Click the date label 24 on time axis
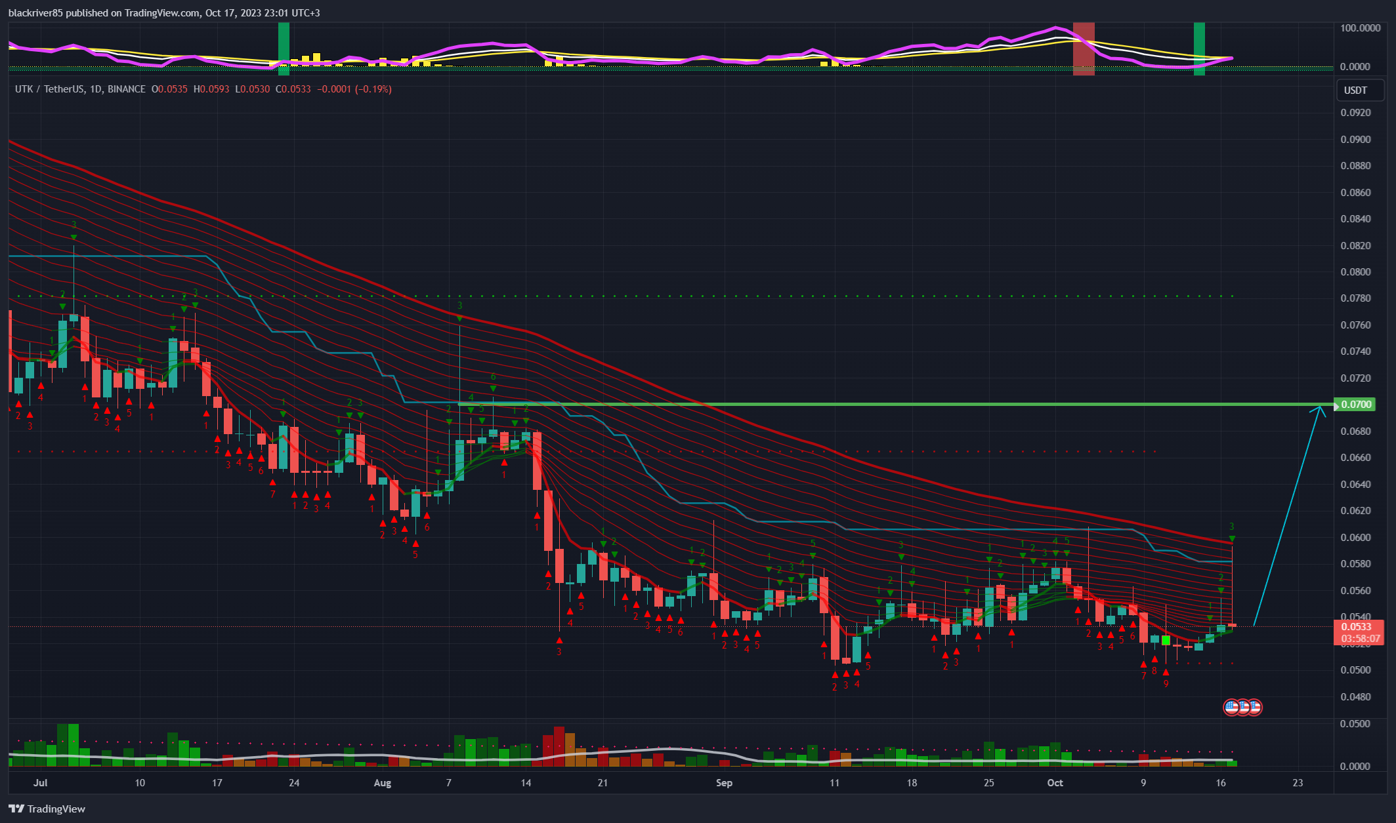Image resolution: width=1396 pixels, height=823 pixels. point(294,782)
